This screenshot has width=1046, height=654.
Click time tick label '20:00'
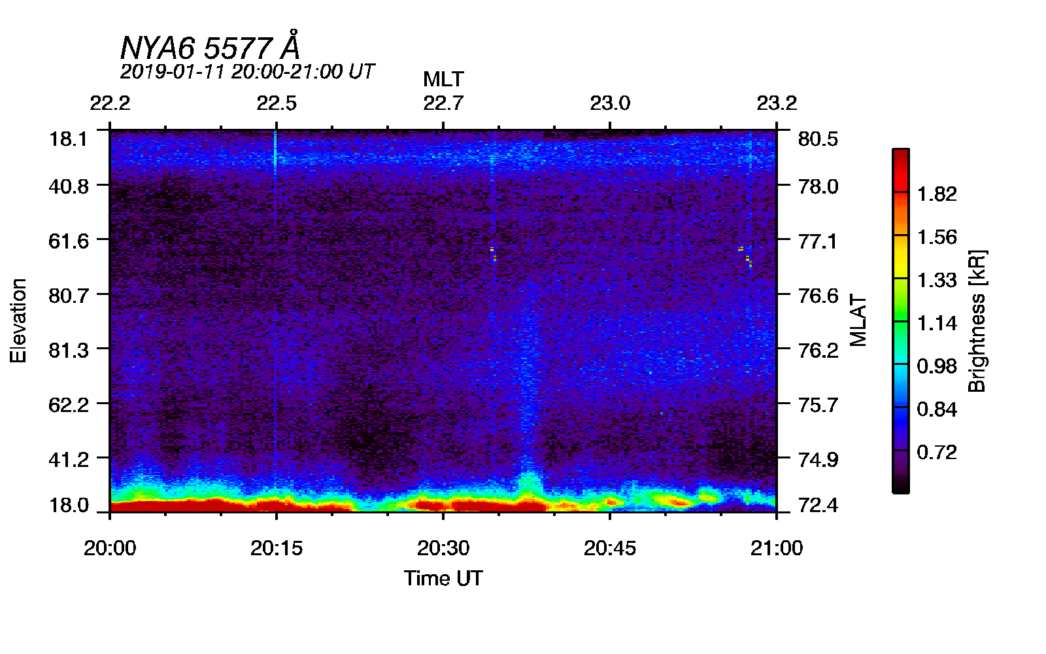[x=110, y=547]
